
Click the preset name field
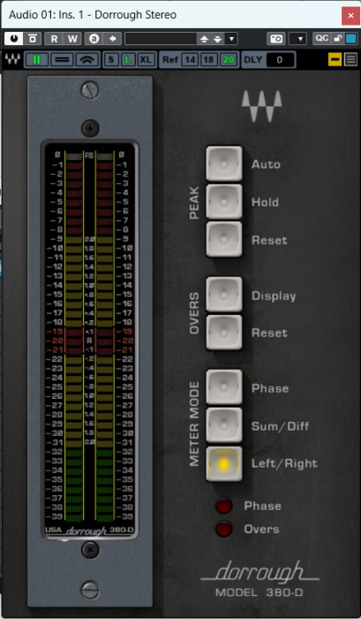click(x=161, y=38)
